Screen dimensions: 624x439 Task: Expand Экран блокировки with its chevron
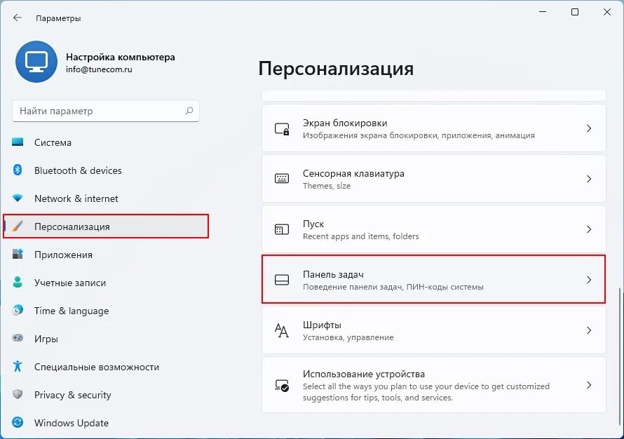pyautogui.click(x=589, y=128)
